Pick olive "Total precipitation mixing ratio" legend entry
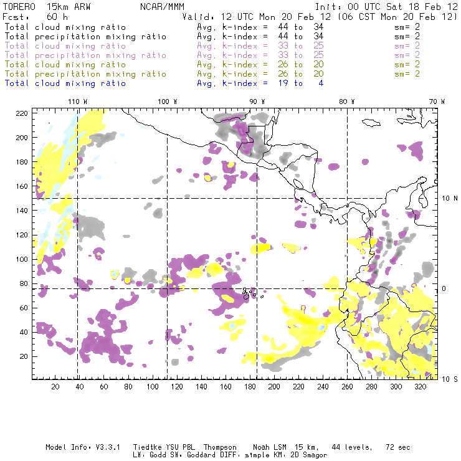The width and height of the screenshot is (461, 461). click(85, 74)
